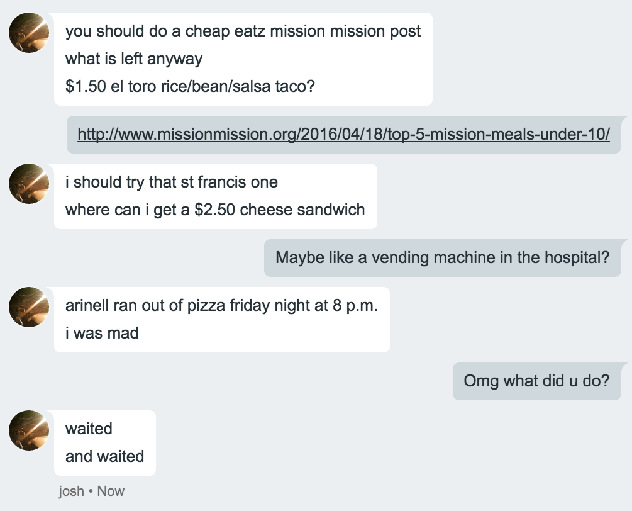Select the 'Omg what did u do?' reply bubble

(537, 381)
